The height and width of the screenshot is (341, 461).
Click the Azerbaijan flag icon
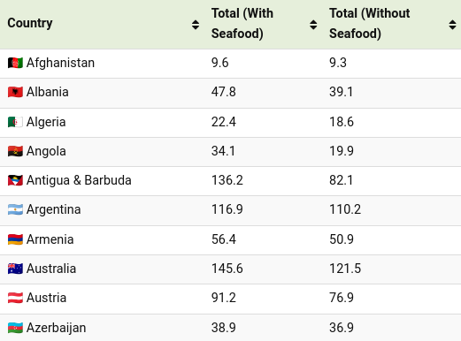click(x=15, y=328)
